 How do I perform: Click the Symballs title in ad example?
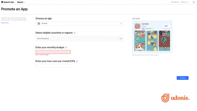click(145, 24)
